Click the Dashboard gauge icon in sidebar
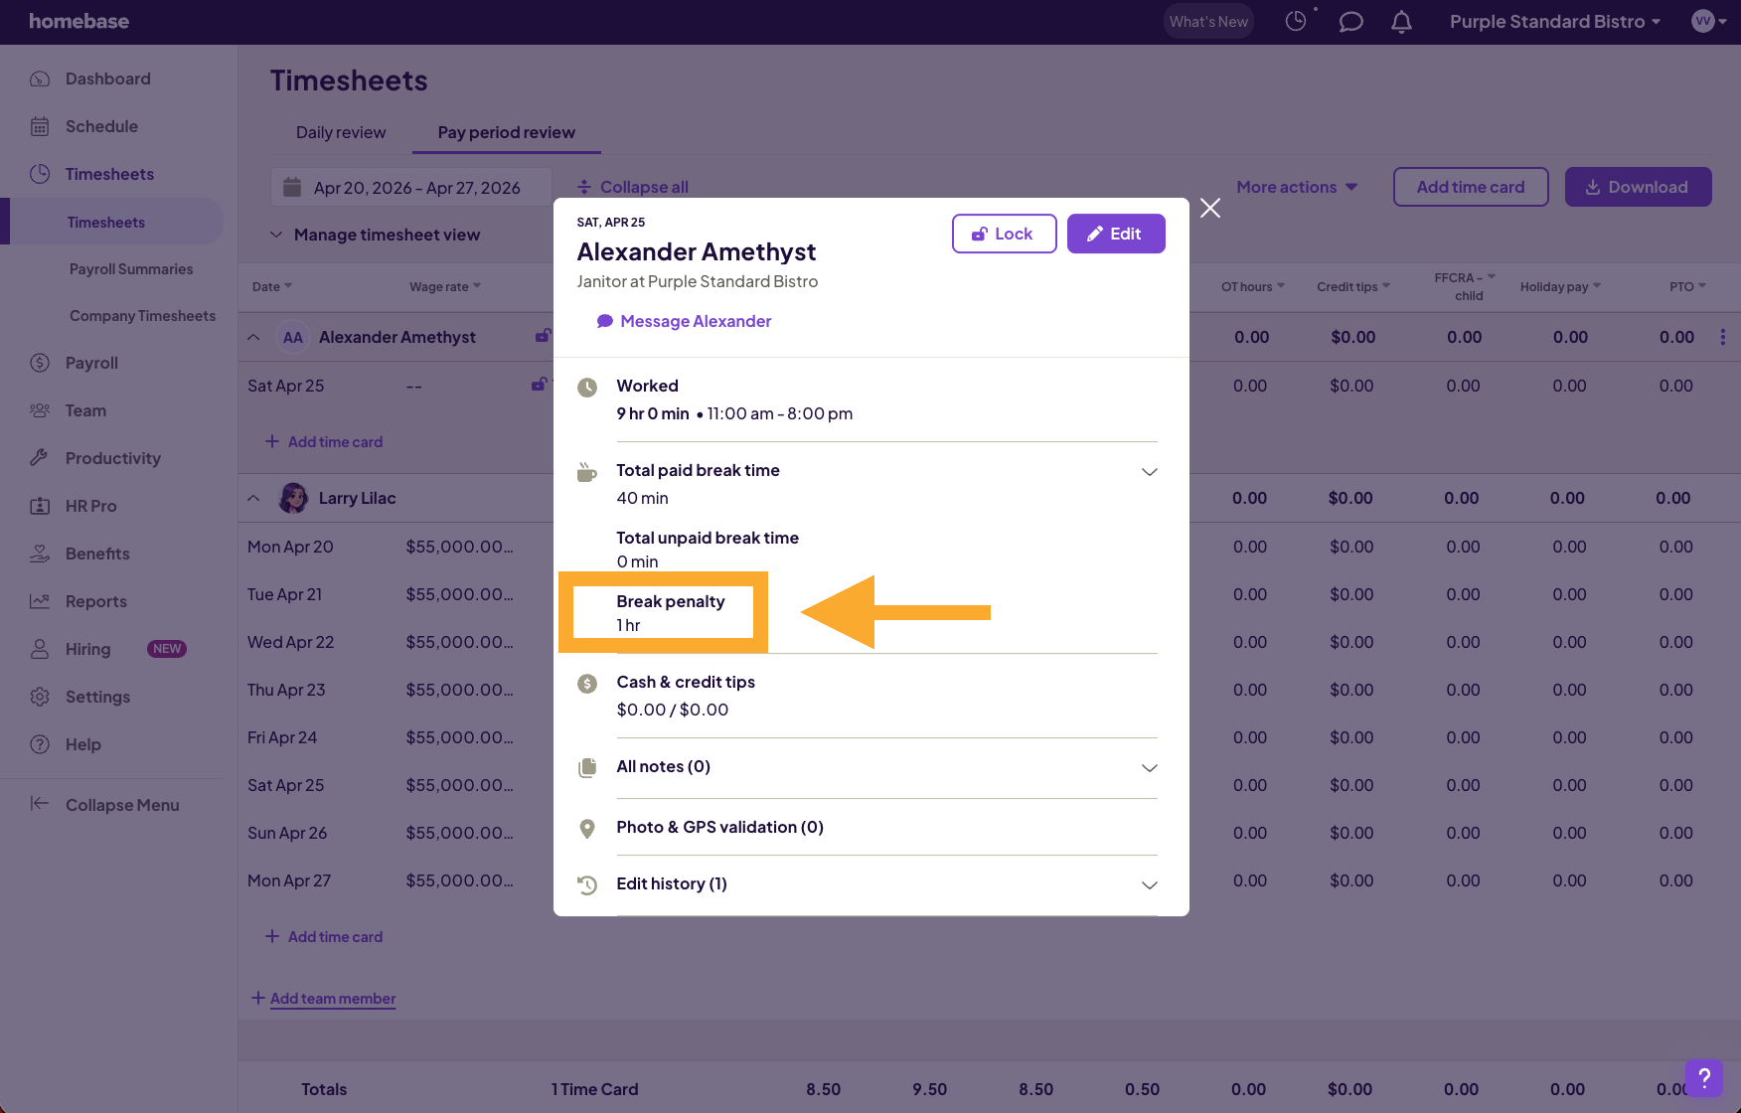The image size is (1741, 1113). click(x=40, y=79)
